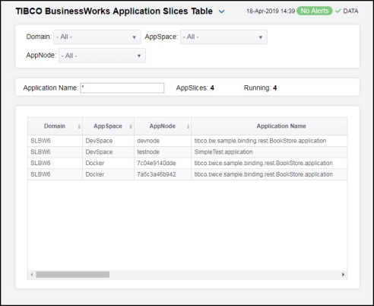Open the AppSpace column menu icon
374x306 pixels.
(x=131, y=126)
